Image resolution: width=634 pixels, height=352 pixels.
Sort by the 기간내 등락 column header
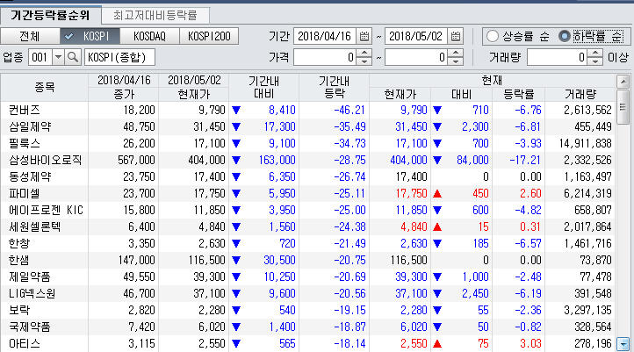point(334,87)
